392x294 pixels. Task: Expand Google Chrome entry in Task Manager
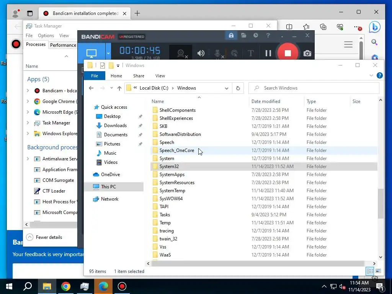[28, 101]
